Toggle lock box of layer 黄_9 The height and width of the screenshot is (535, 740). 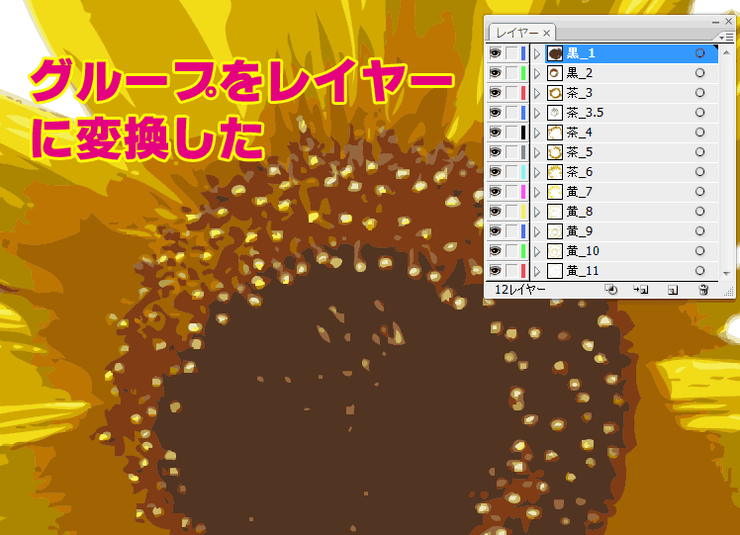pyautogui.click(x=511, y=231)
